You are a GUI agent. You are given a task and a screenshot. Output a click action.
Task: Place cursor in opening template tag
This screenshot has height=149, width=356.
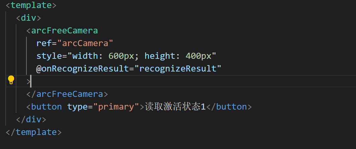click(x=31, y=5)
